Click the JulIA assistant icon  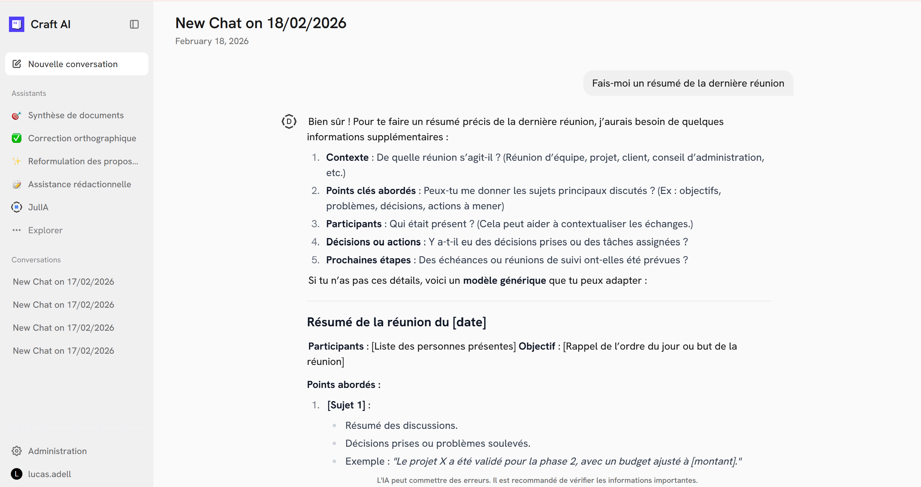coord(16,207)
